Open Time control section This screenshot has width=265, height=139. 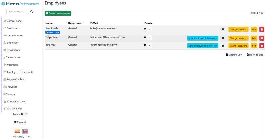coord(12,57)
